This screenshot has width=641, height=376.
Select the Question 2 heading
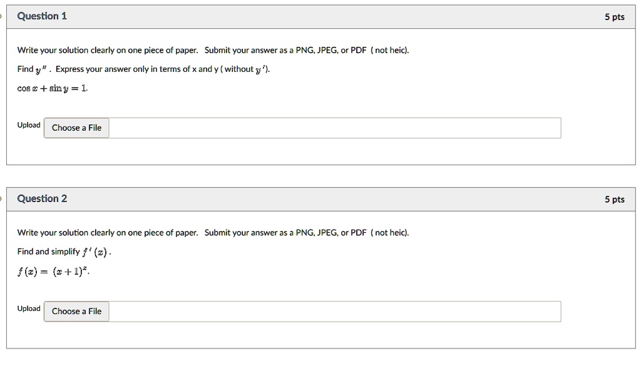tap(42, 199)
